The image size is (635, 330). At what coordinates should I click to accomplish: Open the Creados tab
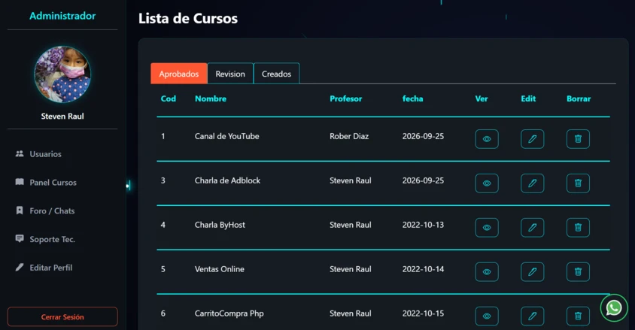click(x=276, y=74)
